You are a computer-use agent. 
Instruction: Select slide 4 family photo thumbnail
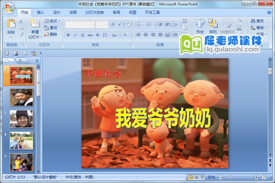[21, 140]
